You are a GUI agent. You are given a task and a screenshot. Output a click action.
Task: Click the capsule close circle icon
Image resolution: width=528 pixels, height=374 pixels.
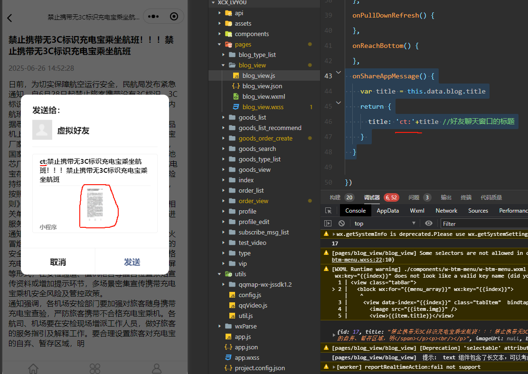click(x=174, y=17)
